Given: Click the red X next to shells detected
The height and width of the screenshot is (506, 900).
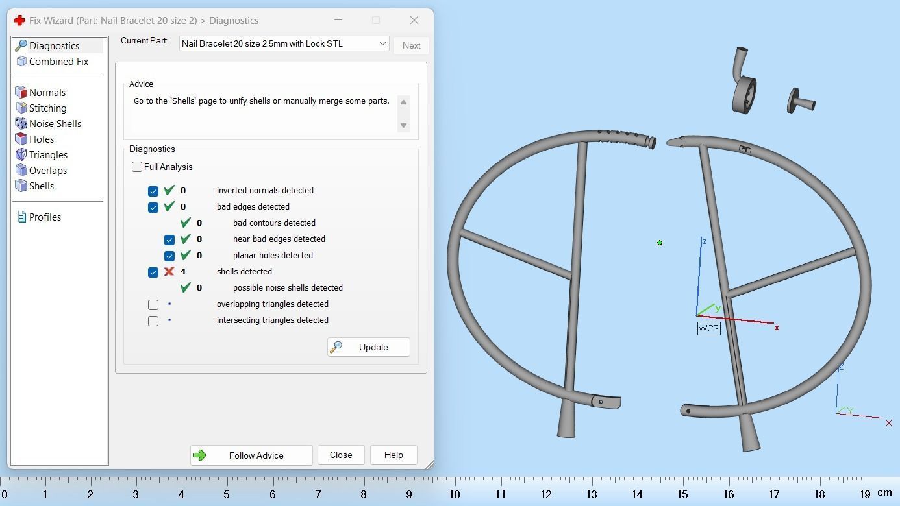Looking at the screenshot, I should tap(169, 271).
